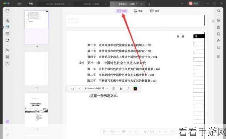The width and height of the screenshot is (226, 139).
Task: Expand the tab list chevron in title bar
Action: [182, 4]
